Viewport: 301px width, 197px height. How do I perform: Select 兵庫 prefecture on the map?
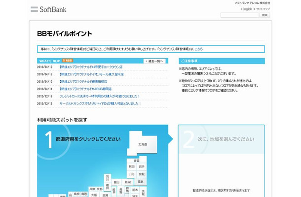pos(92,189)
